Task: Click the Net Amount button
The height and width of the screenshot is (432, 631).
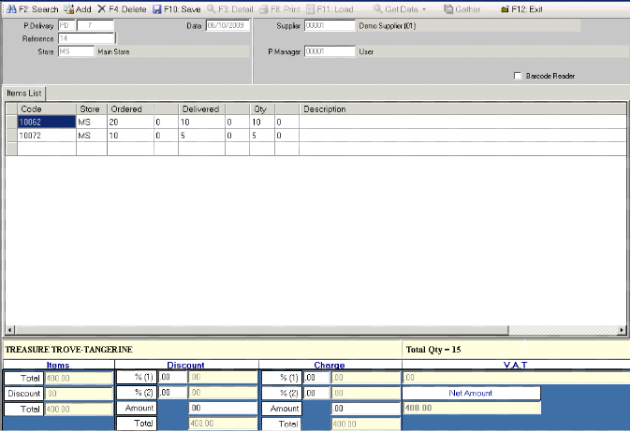Action: [x=471, y=394]
